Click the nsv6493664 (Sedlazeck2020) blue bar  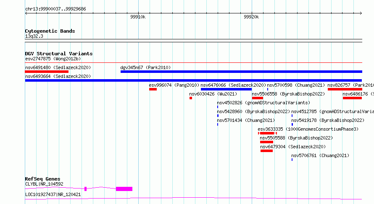[x=193, y=80]
